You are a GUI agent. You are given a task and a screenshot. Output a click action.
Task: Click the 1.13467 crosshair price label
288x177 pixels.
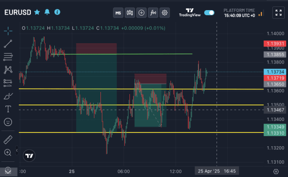point(275,110)
